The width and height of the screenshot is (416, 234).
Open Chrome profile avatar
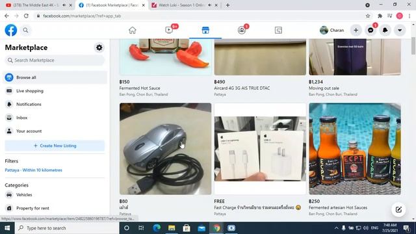pos(400,16)
